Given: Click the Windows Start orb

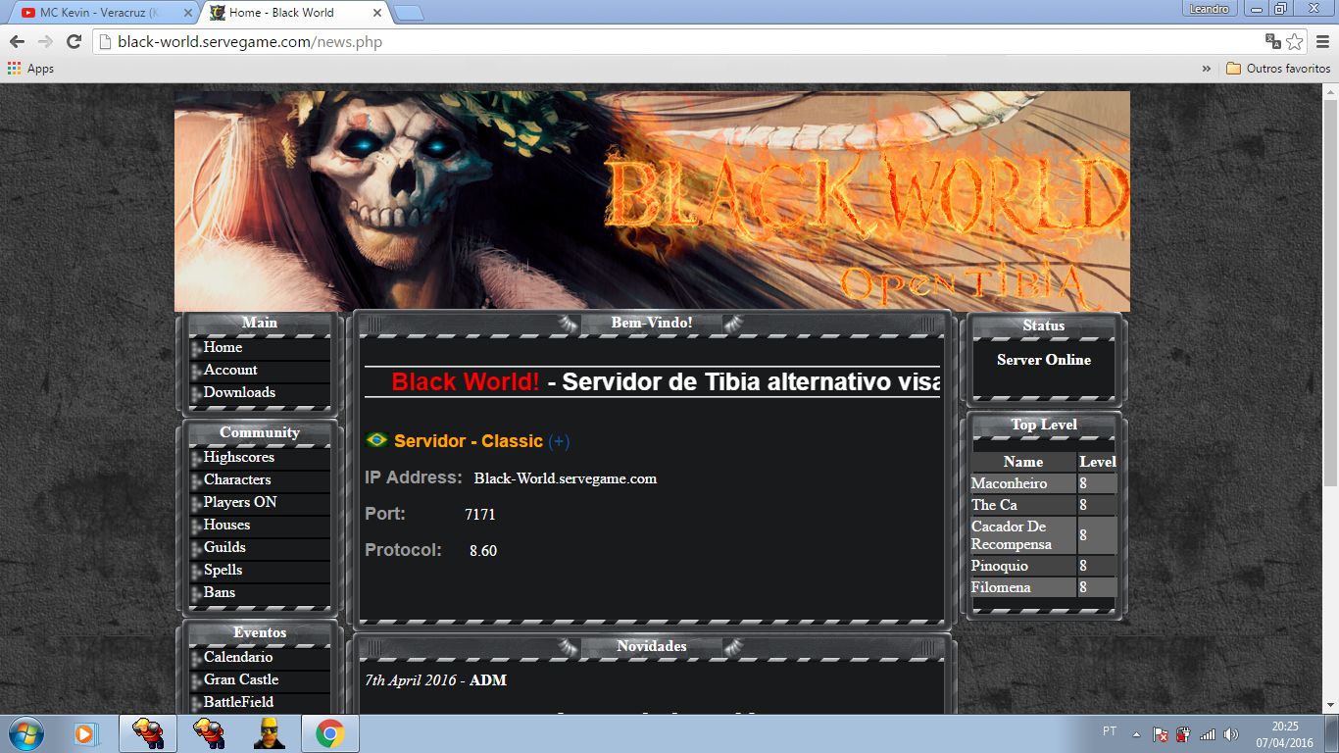Looking at the screenshot, I should click(x=25, y=733).
